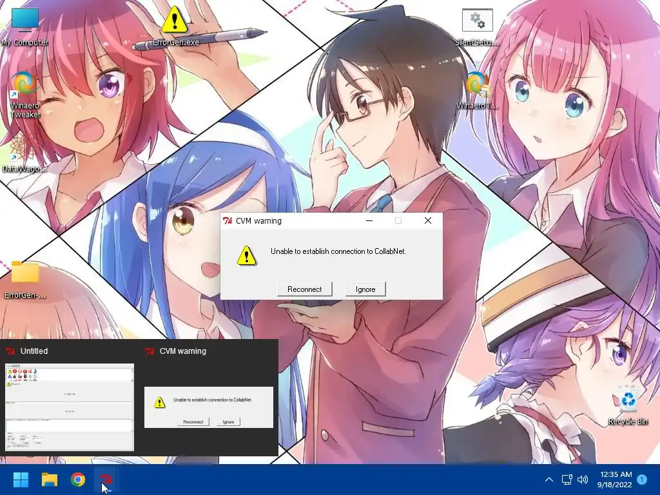The width and height of the screenshot is (660, 495).
Task: Switch to the Untitled window thumbnail preview
Action: click(70, 407)
